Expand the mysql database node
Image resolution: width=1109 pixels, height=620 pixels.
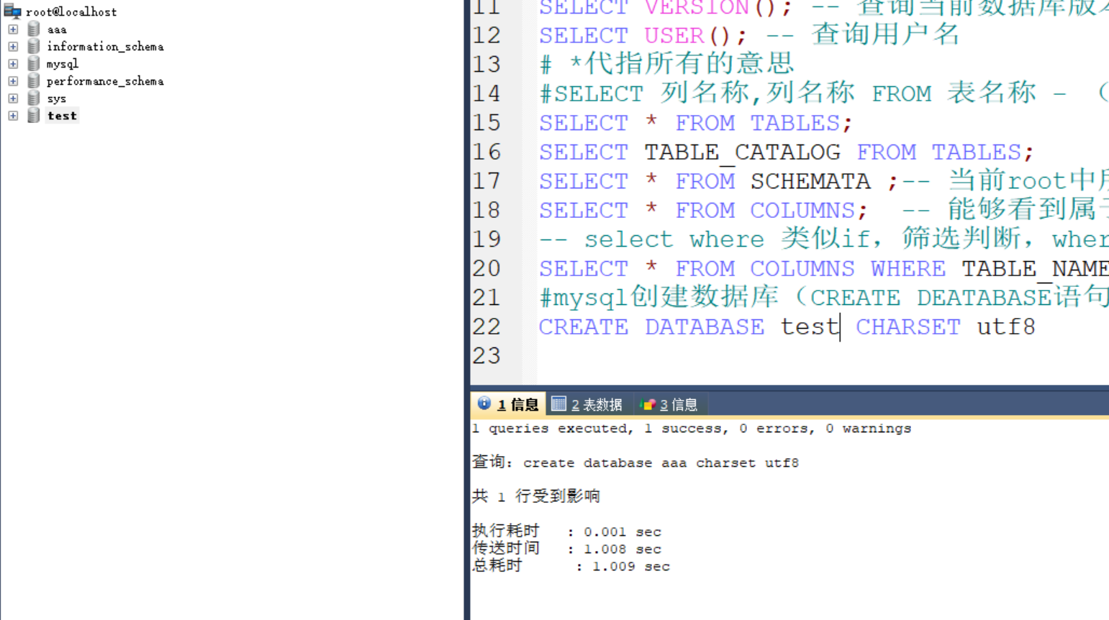tap(13, 64)
